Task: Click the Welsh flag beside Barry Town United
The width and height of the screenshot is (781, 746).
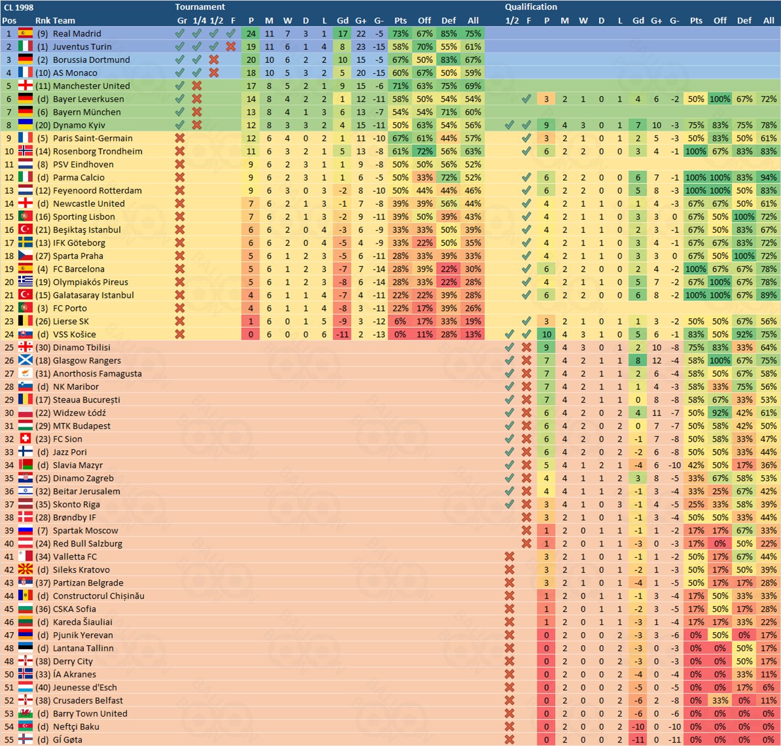Action: pyautogui.click(x=26, y=713)
